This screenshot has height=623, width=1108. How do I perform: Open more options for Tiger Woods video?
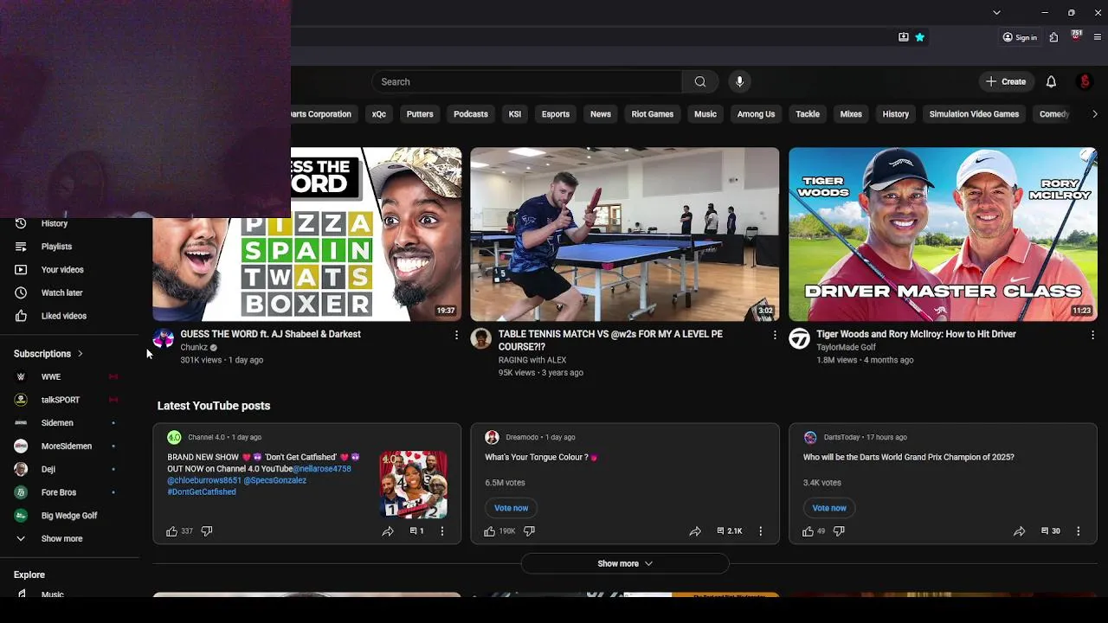point(1092,335)
